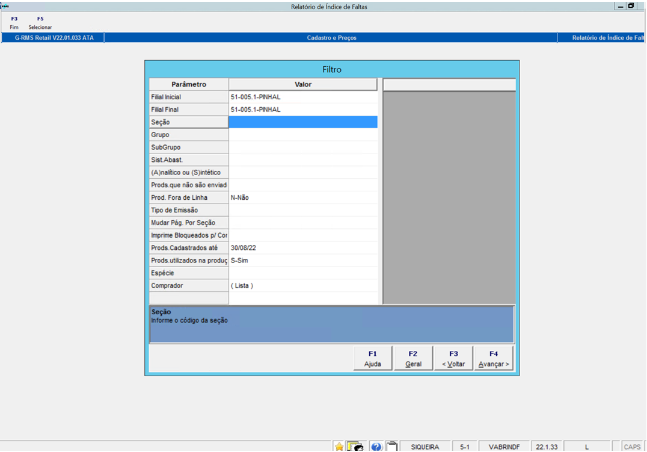Viewport: 647px width, 452px height.
Task: Click the Cadastro e Preços header label
Action: pos(331,37)
